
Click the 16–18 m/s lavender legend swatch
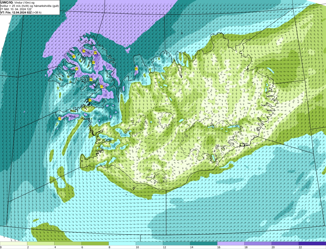click(231, 243)
